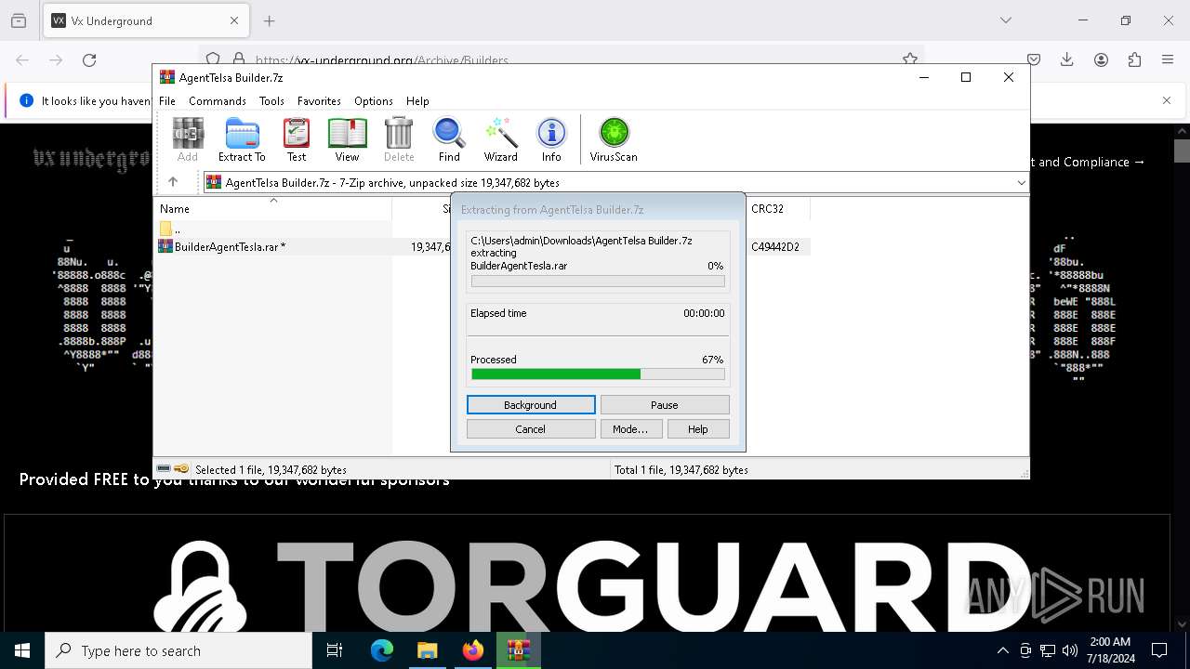Image resolution: width=1190 pixels, height=669 pixels.
Task: Open the Extract To tool
Action: click(x=242, y=139)
